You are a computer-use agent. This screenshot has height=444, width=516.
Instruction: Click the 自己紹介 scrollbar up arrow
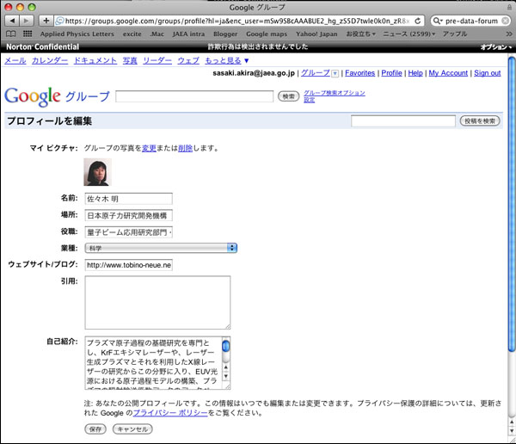pos(226,367)
